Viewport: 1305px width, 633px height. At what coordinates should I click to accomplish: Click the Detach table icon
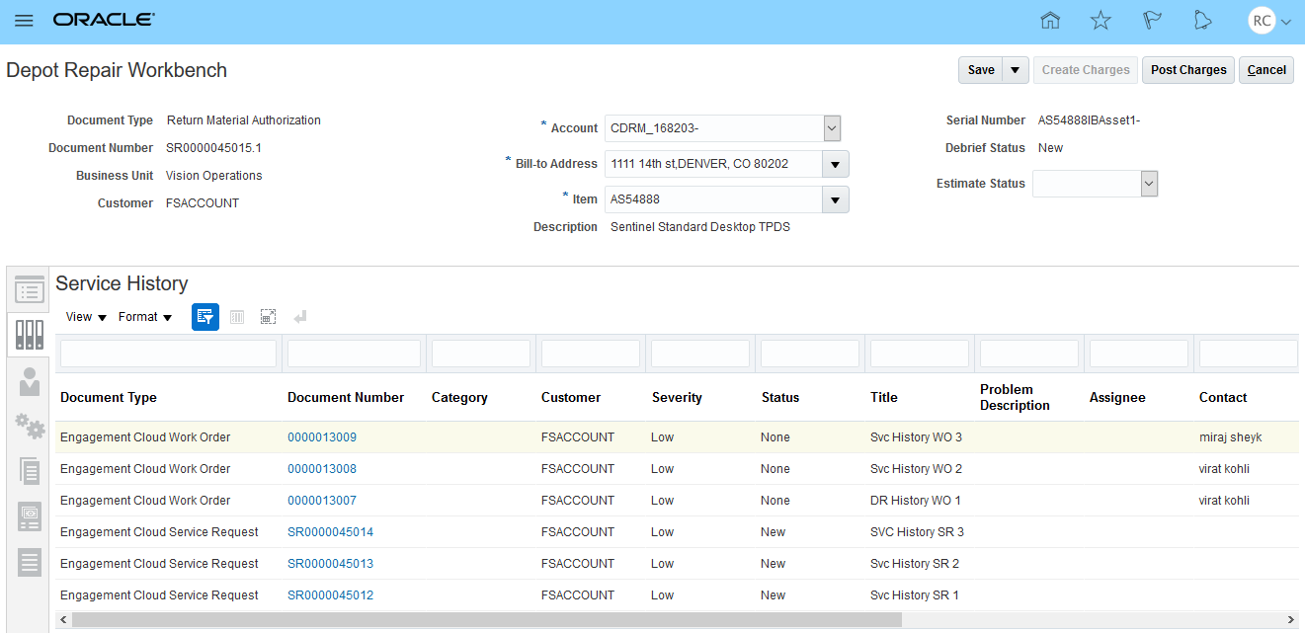tap(268, 317)
